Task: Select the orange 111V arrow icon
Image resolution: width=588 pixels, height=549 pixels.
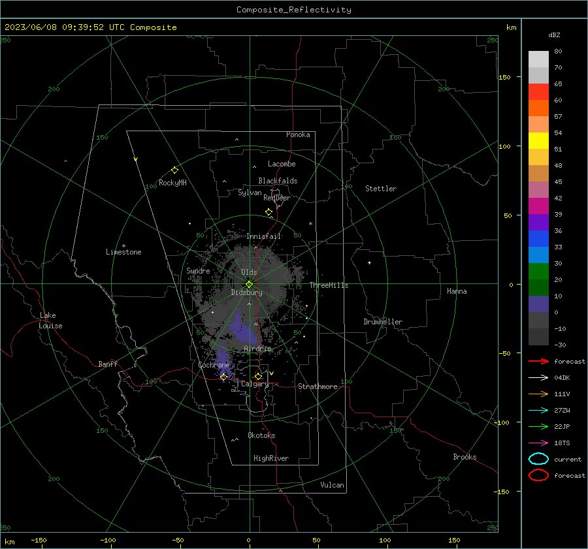Action: point(538,394)
